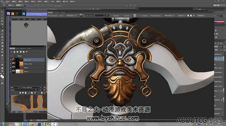Open the purple NDO icon in Quixel launcher
This screenshot has height=126, width=226.
click(x=8, y=14)
